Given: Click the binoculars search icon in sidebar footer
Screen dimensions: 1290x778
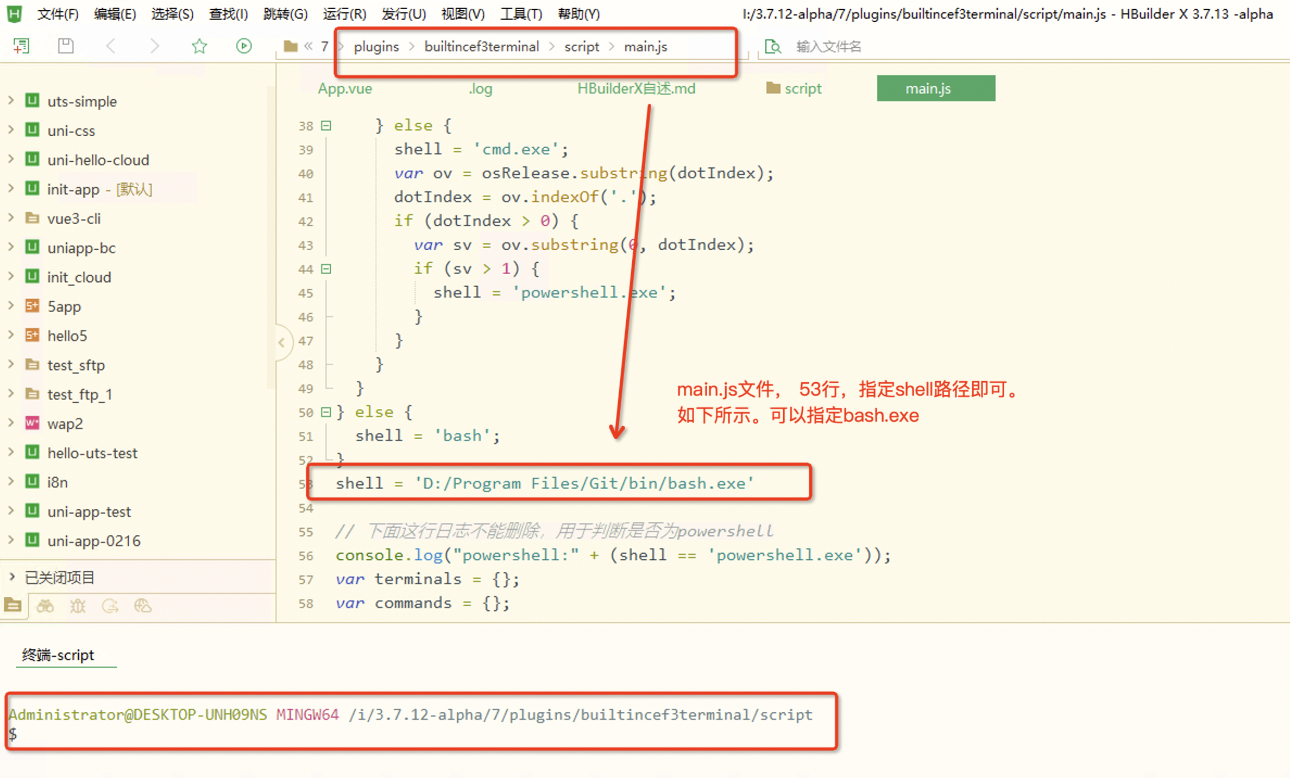Looking at the screenshot, I should tap(45, 605).
